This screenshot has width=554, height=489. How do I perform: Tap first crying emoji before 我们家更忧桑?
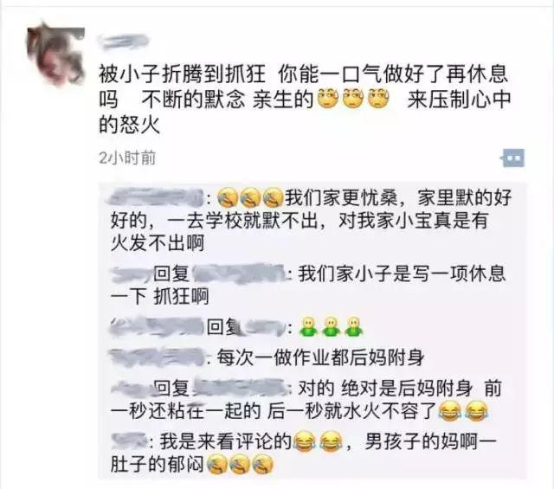[x=227, y=197]
